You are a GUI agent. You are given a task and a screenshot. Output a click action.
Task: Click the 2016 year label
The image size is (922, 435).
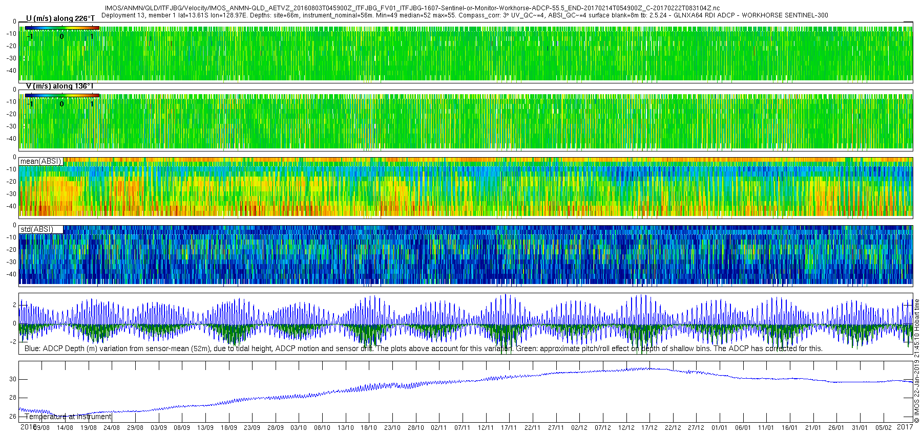pos(28,427)
